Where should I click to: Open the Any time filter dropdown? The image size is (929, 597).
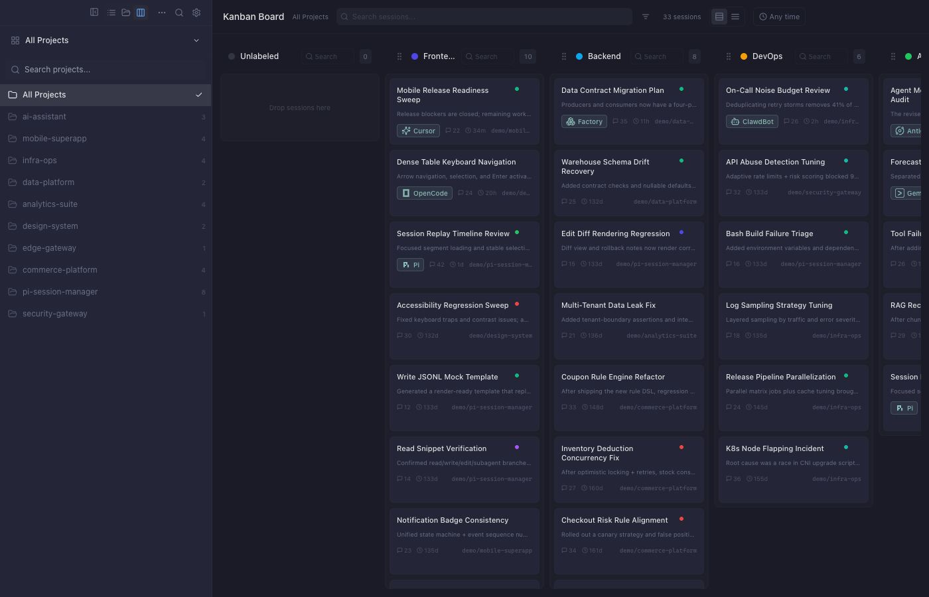(779, 17)
